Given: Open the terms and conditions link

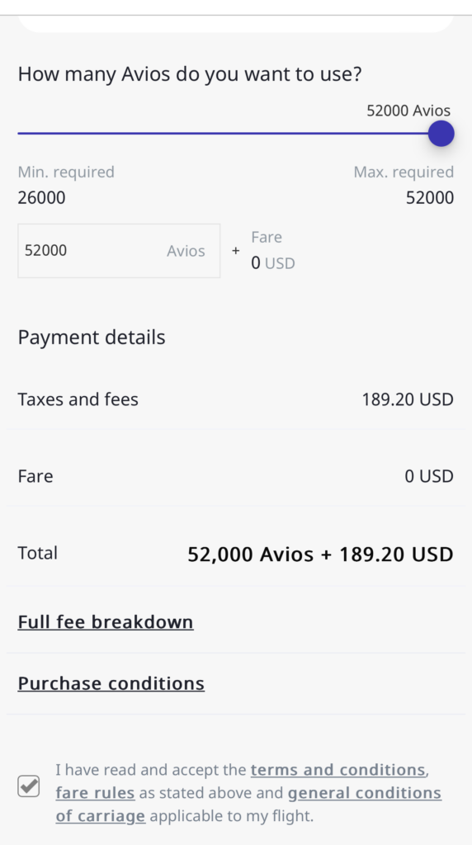Looking at the screenshot, I should (x=337, y=770).
